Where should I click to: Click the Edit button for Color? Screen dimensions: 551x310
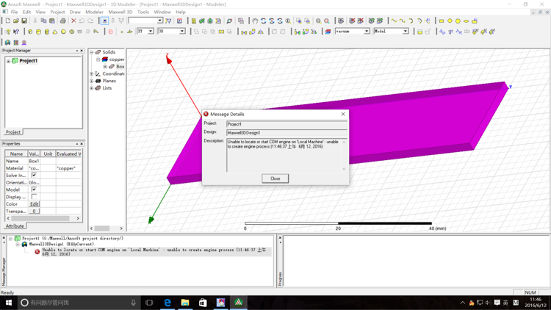[34, 204]
